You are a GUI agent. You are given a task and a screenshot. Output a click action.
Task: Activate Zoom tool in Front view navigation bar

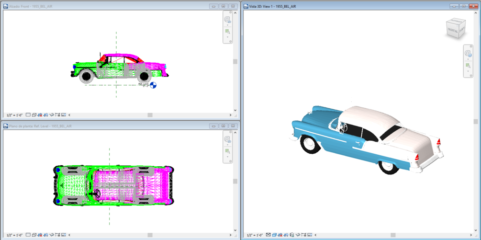228,31
